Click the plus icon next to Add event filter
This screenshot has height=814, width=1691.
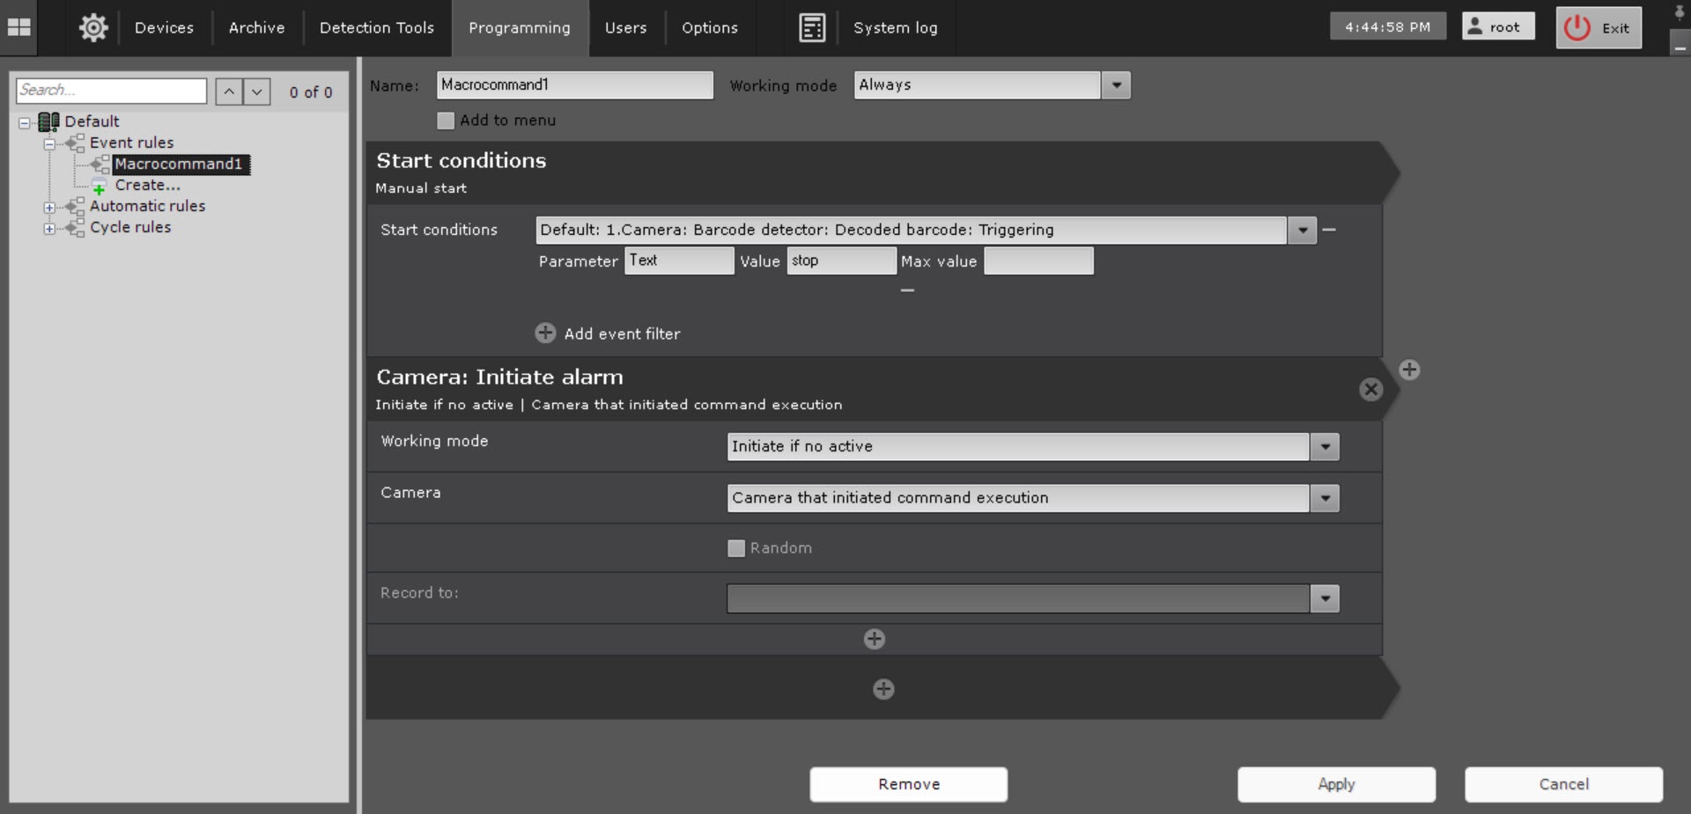click(x=545, y=334)
